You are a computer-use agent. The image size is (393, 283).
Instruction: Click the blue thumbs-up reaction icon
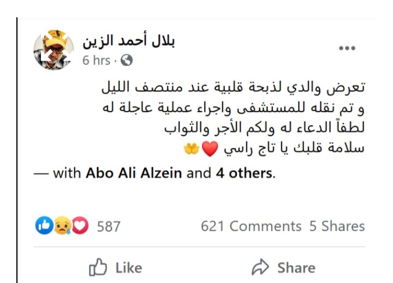pos(44,225)
